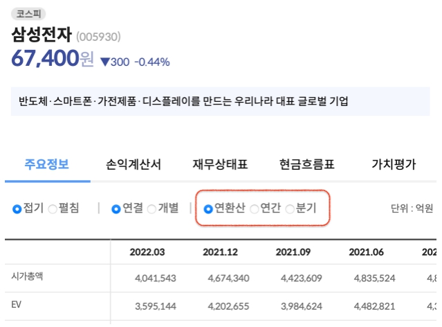This screenshot has width=442, height=327.
Task: Click the 삼성전자 stock name
Action: point(42,35)
